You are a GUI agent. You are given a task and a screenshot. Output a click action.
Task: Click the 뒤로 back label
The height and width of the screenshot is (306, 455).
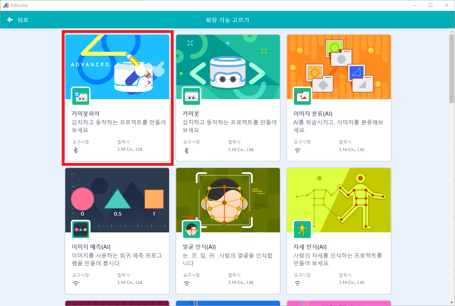click(x=23, y=20)
